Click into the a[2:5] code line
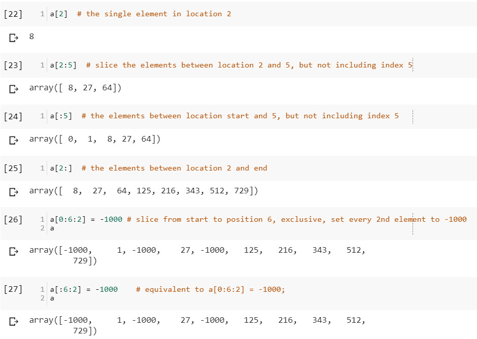Viewport: 477px width, 339px height. point(63,65)
